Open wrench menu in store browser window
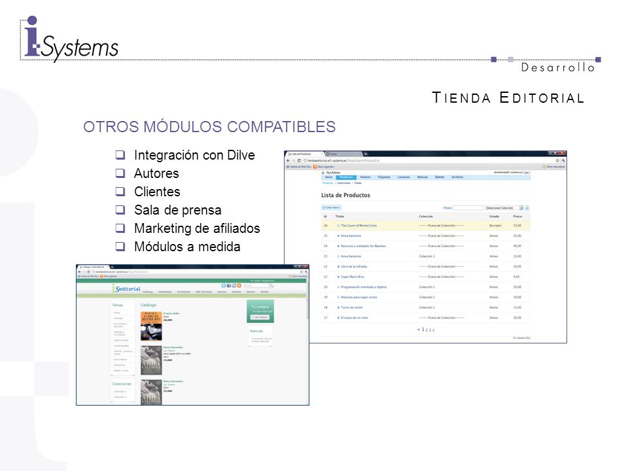628x471 pixels. click(306, 271)
